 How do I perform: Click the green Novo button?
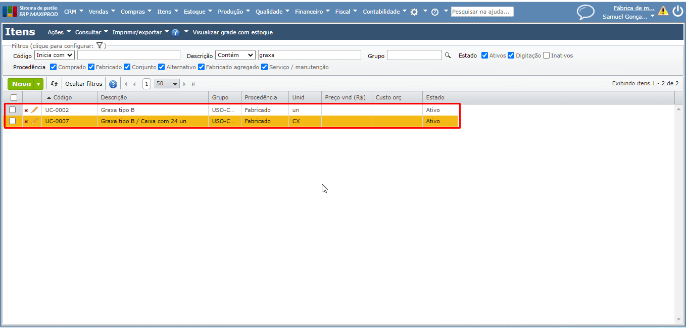point(21,84)
